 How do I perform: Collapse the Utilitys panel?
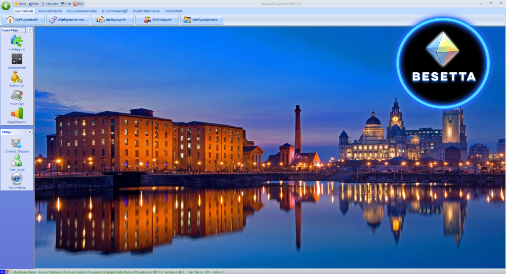click(x=30, y=132)
